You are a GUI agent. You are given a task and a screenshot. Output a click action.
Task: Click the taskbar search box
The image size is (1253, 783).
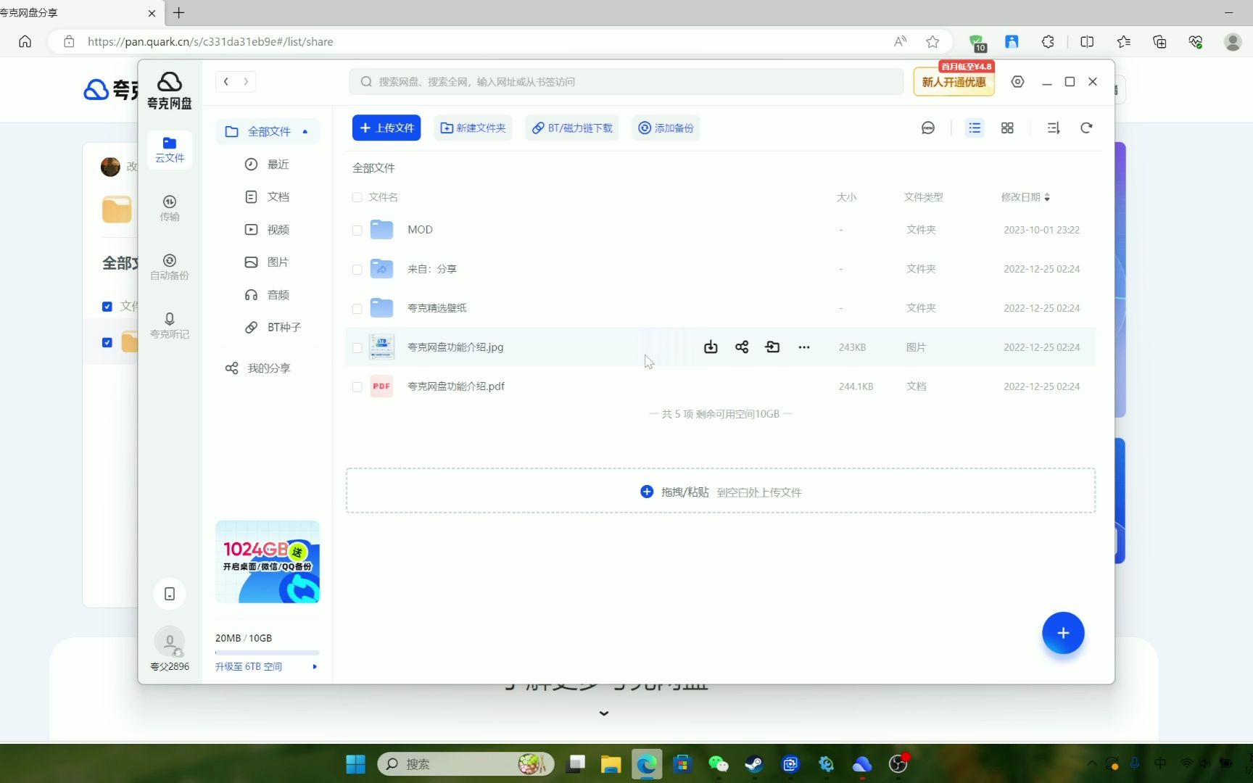[466, 763]
